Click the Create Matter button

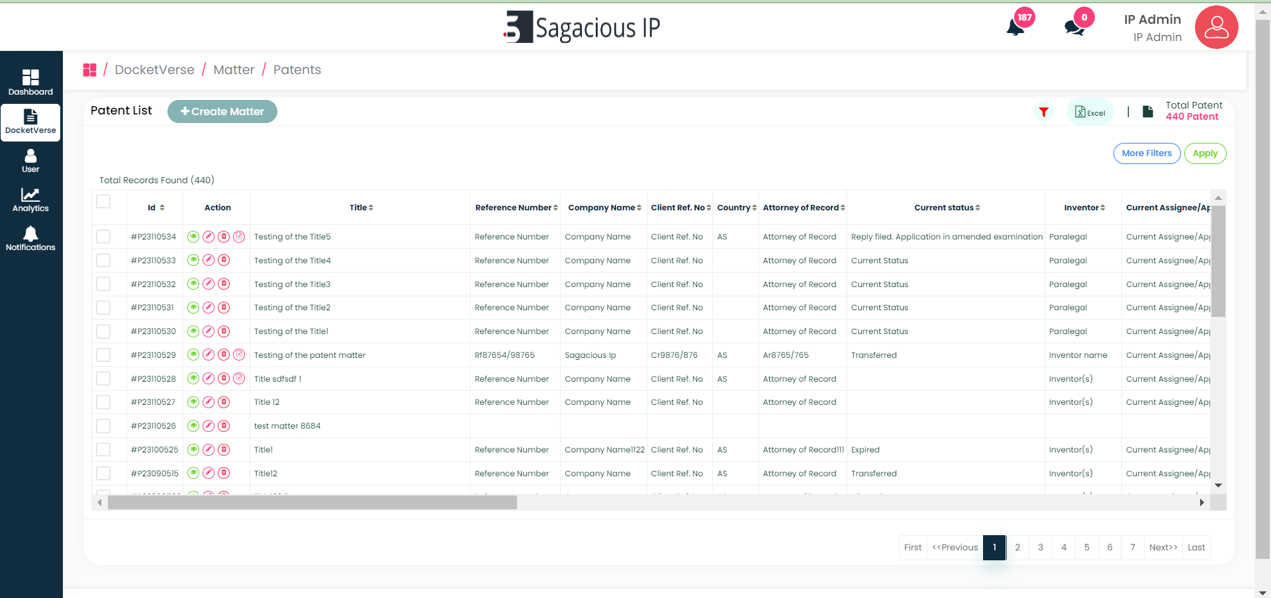pyautogui.click(x=222, y=112)
